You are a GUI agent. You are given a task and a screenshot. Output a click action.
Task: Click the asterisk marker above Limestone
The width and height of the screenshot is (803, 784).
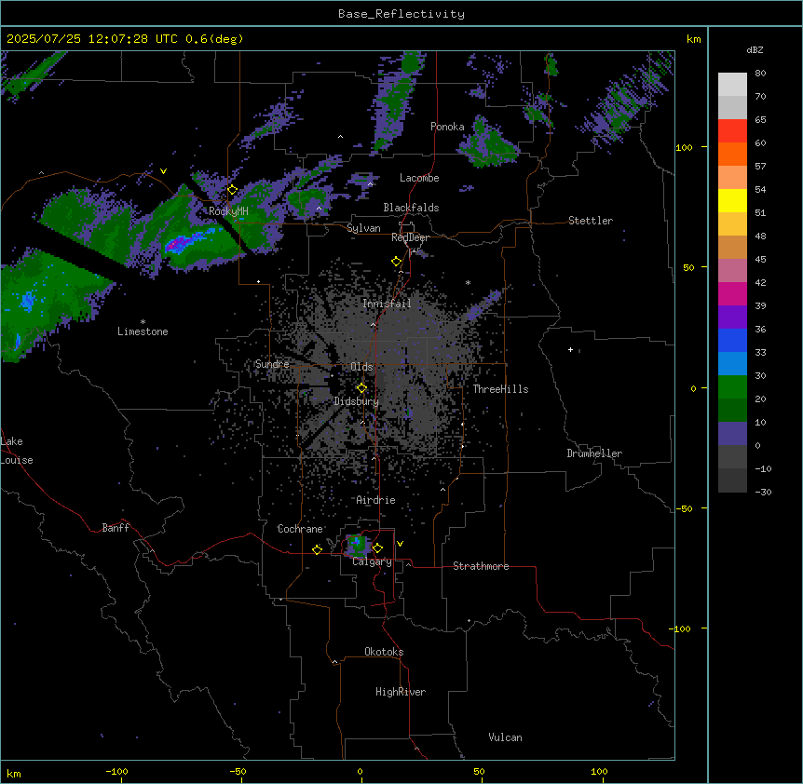(143, 322)
